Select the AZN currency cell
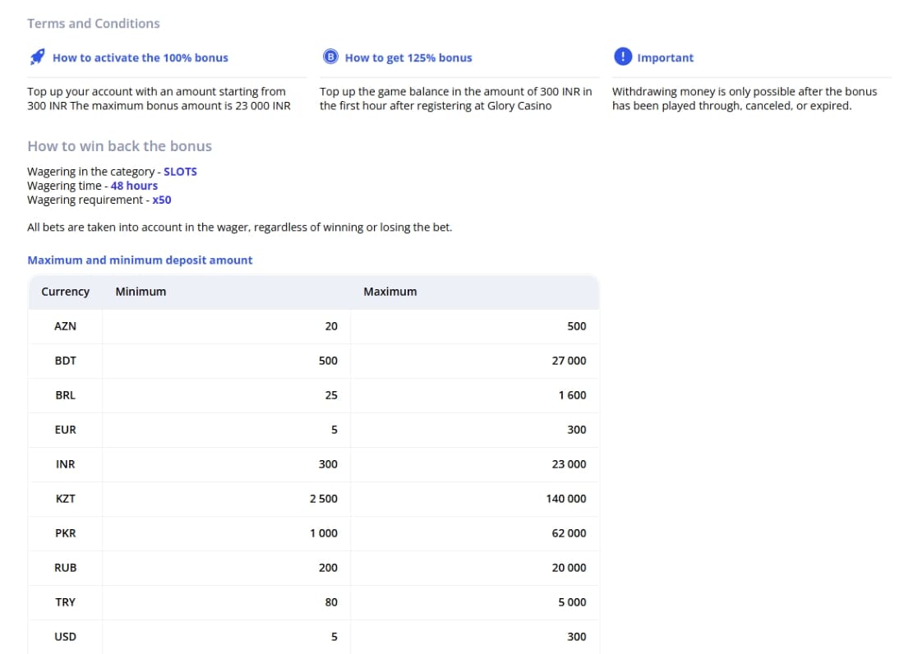The height and width of the screenshot is (654, 904). click(x=65, y=326)
